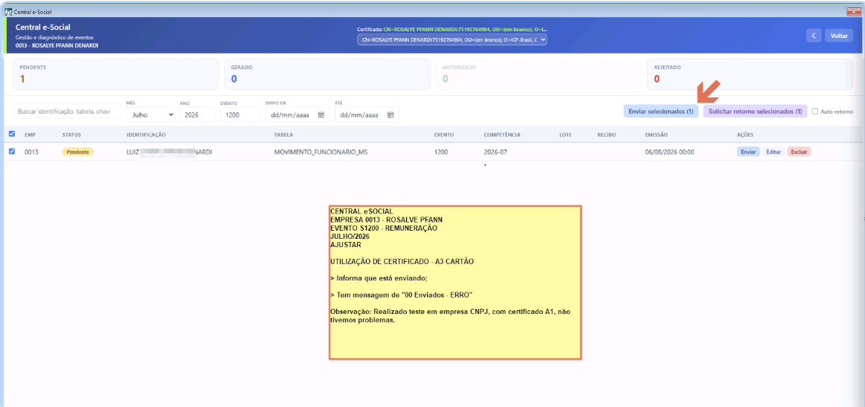
Task: Click the Evento field showing 1200
Action: [x=240, y=115]
